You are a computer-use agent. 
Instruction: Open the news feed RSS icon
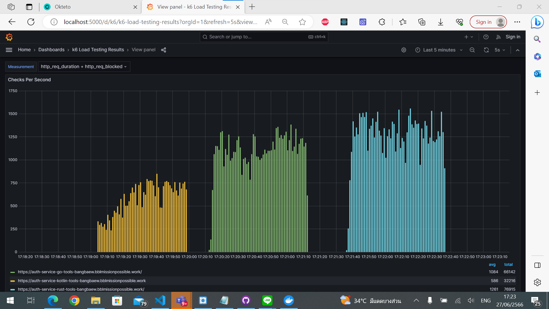498,37
